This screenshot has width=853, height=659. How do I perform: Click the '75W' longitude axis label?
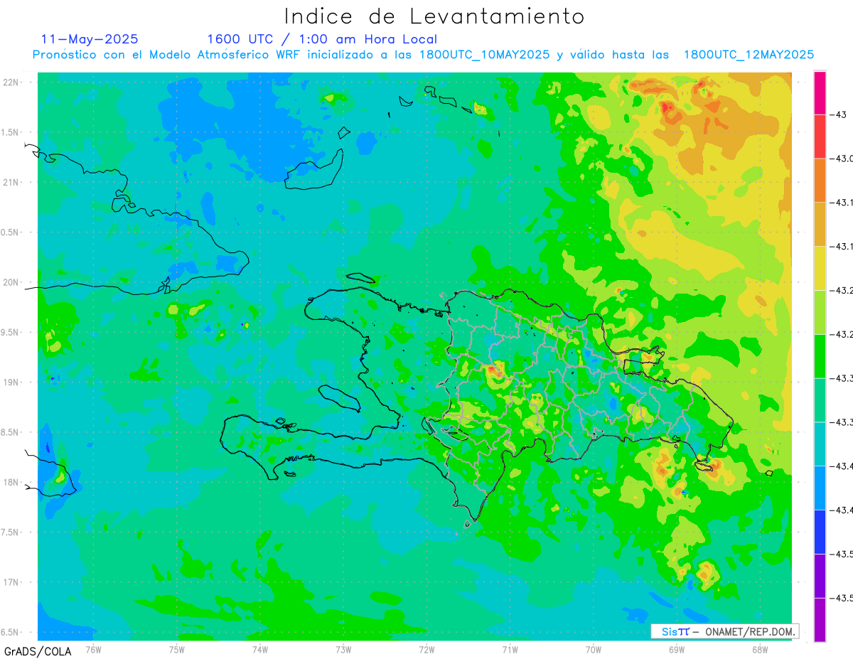(x=177, y=649)
